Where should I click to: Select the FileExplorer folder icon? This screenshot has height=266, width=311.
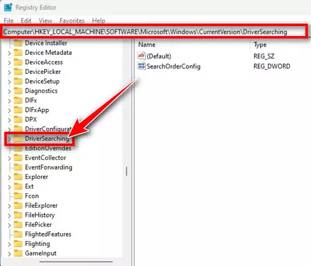18,206
